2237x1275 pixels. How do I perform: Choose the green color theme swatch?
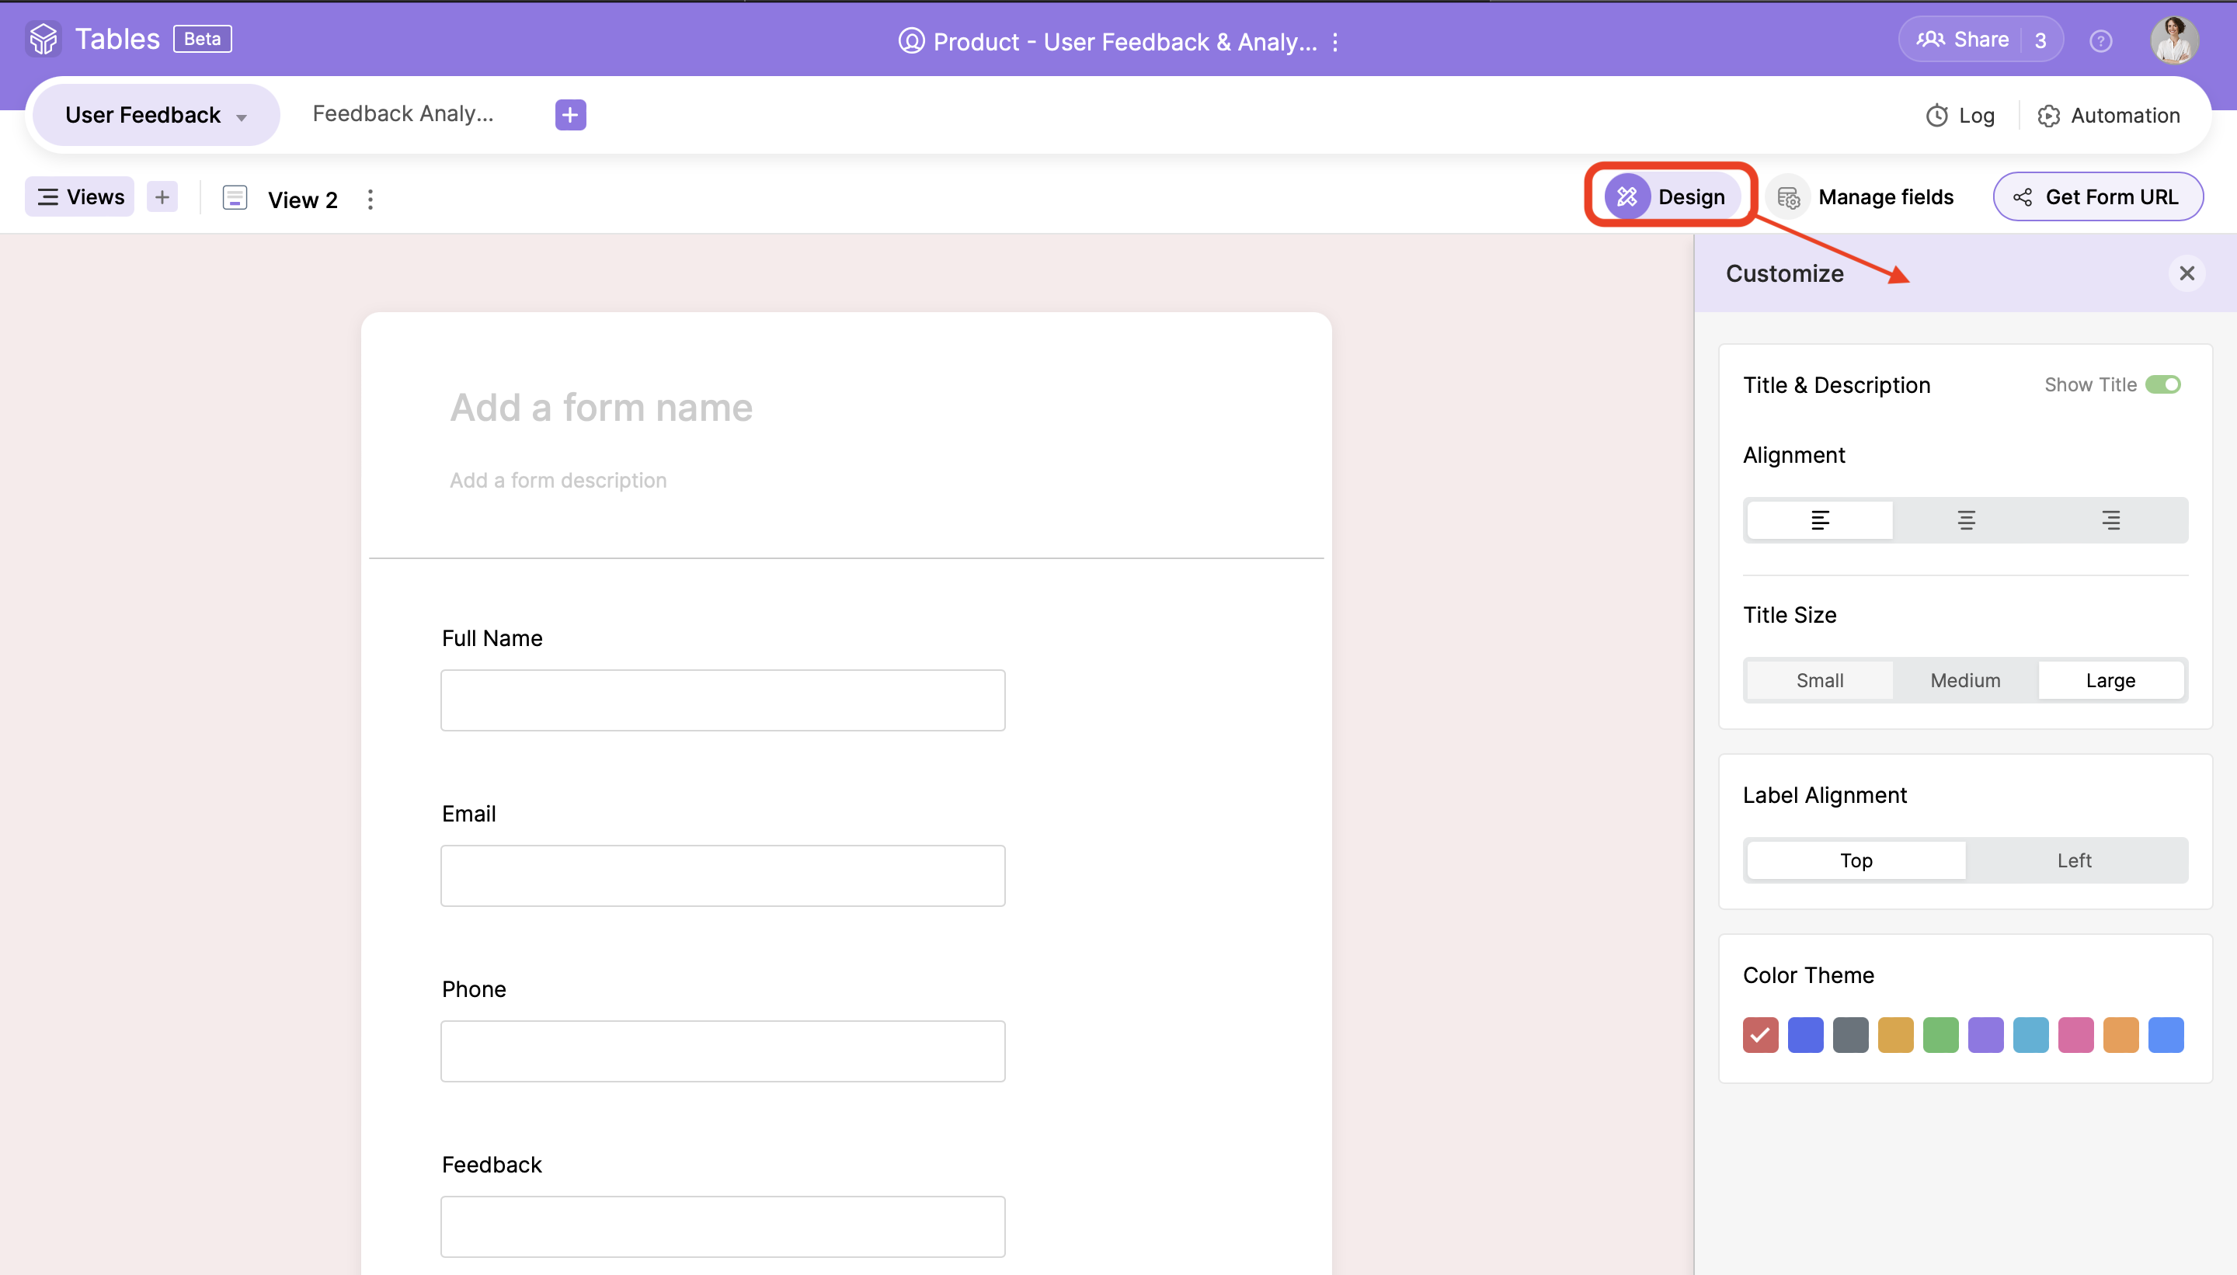coord(1940,1035)
